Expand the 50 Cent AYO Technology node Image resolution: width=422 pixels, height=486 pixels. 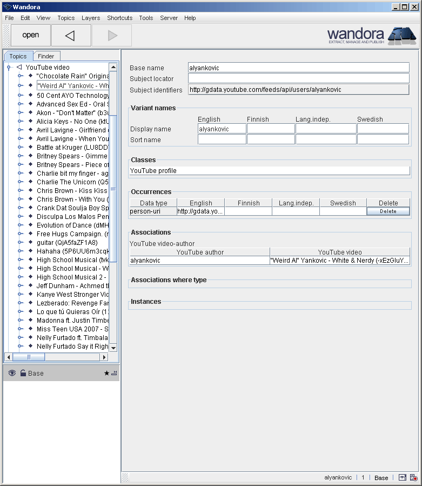point(21,96)
